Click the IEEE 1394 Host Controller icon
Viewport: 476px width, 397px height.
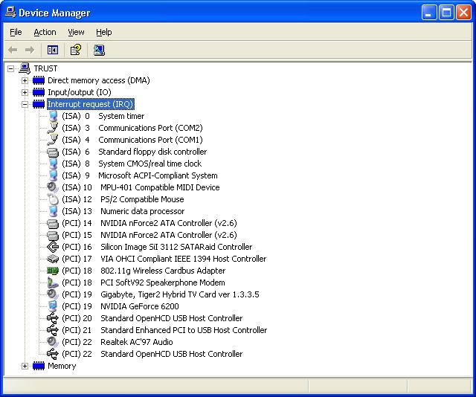[53, 259]
